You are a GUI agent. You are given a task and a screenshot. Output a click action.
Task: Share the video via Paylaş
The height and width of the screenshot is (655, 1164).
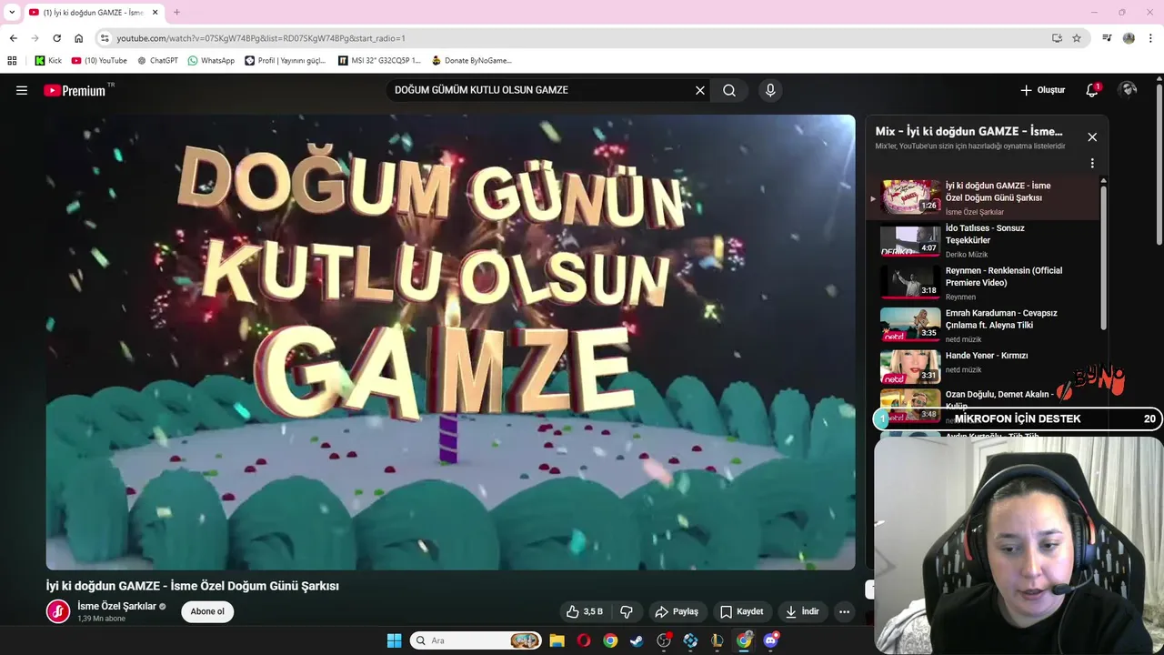677,611
